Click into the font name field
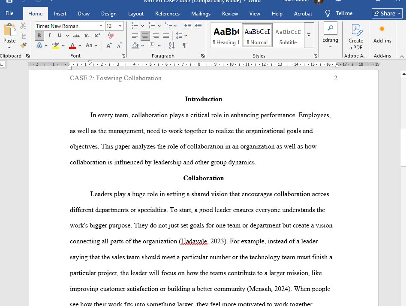Viewport: 406px width, 306px height. (x=67, y=26)
